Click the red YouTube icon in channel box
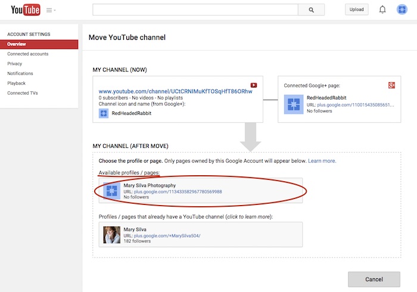The width and height of the screenshot is (417, 292). [254, 85]
